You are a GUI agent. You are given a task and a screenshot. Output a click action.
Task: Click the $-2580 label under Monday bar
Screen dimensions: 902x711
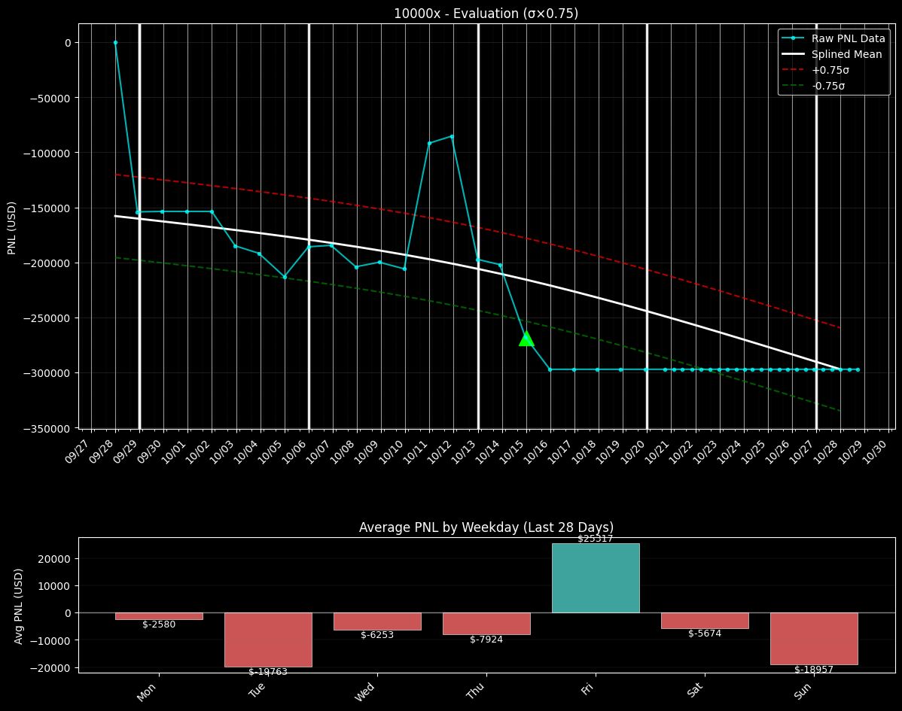(159, 624)
